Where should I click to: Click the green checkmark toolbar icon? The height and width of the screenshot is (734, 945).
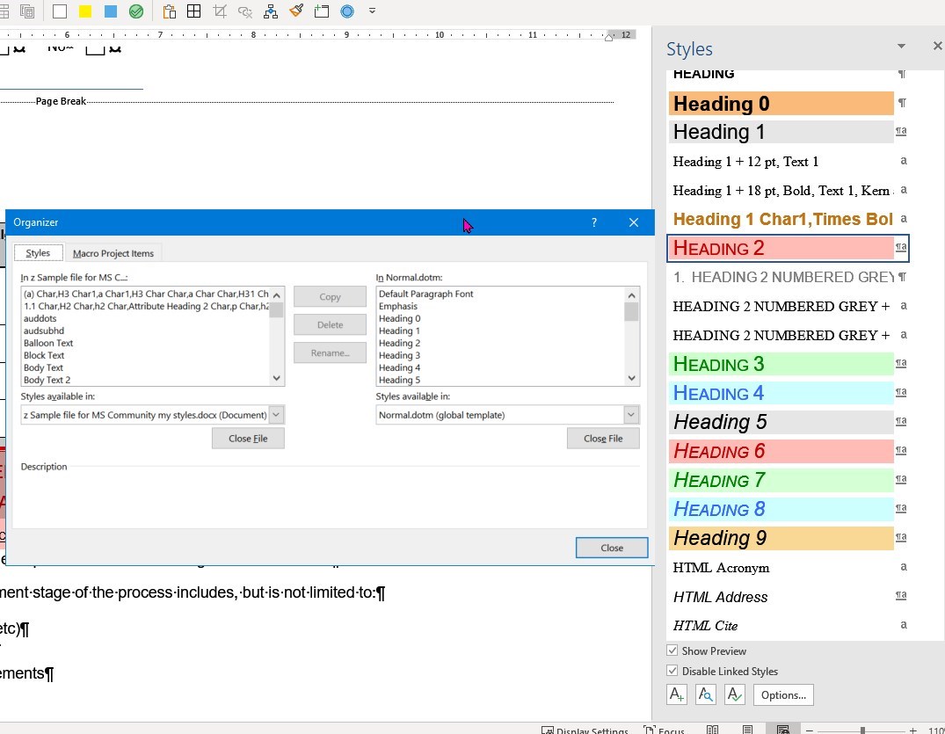click(136, 11)
